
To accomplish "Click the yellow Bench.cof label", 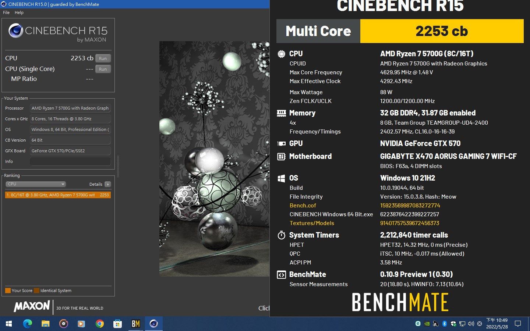I will [x=303, y=206].
